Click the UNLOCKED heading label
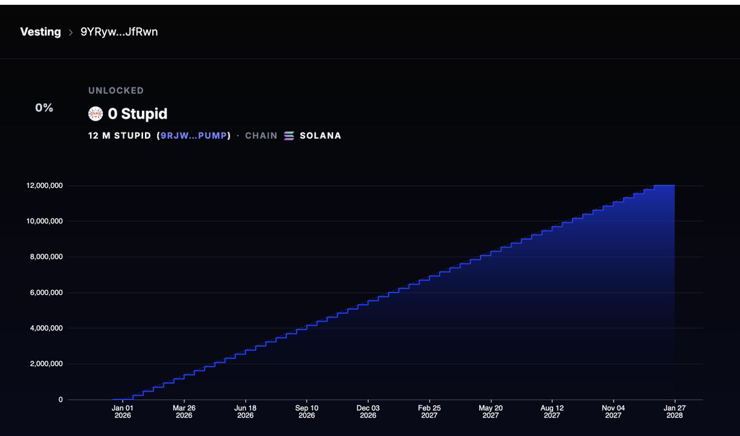740x436 pixels. (x=116, y=91)
